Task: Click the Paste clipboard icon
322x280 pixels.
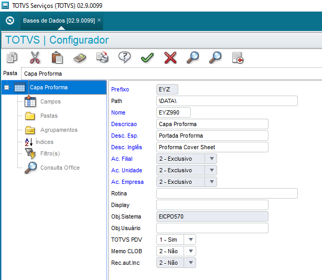Action: click(x=57, y=57)
